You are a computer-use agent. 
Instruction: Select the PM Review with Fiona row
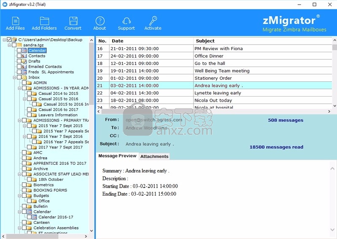214,48
